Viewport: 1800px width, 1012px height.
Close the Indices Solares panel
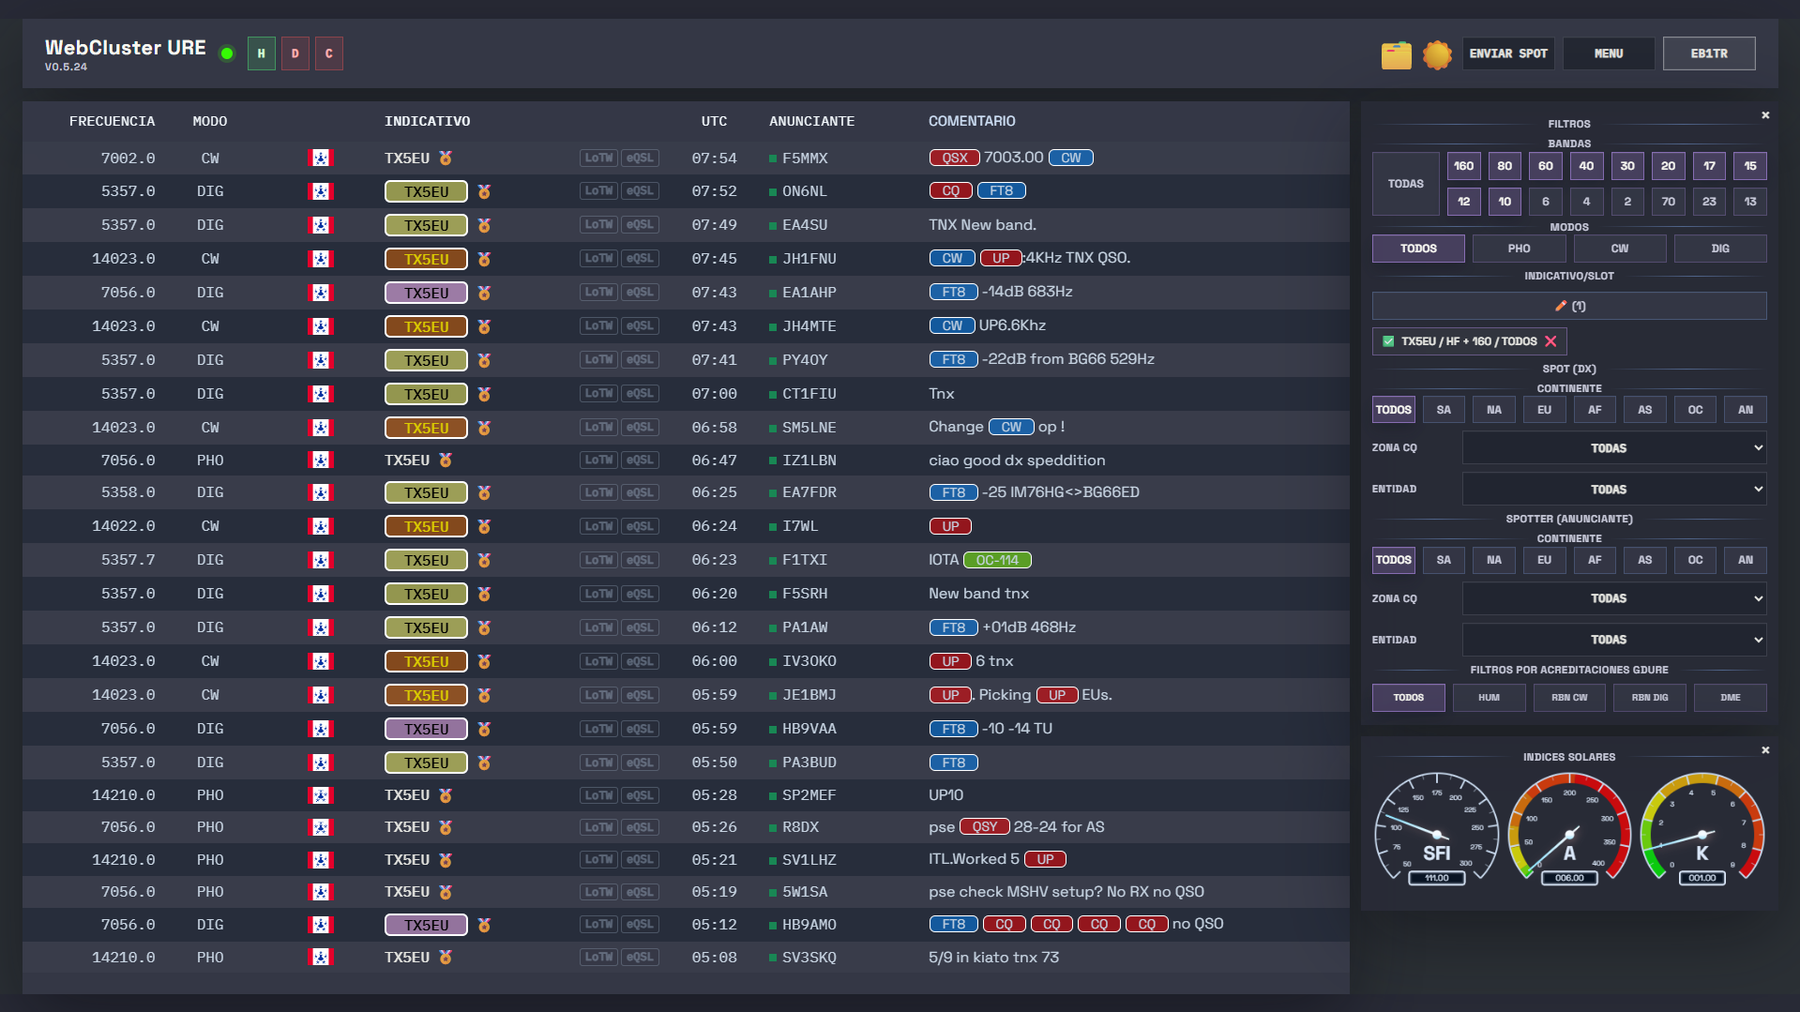click(x=1764, y=750)
